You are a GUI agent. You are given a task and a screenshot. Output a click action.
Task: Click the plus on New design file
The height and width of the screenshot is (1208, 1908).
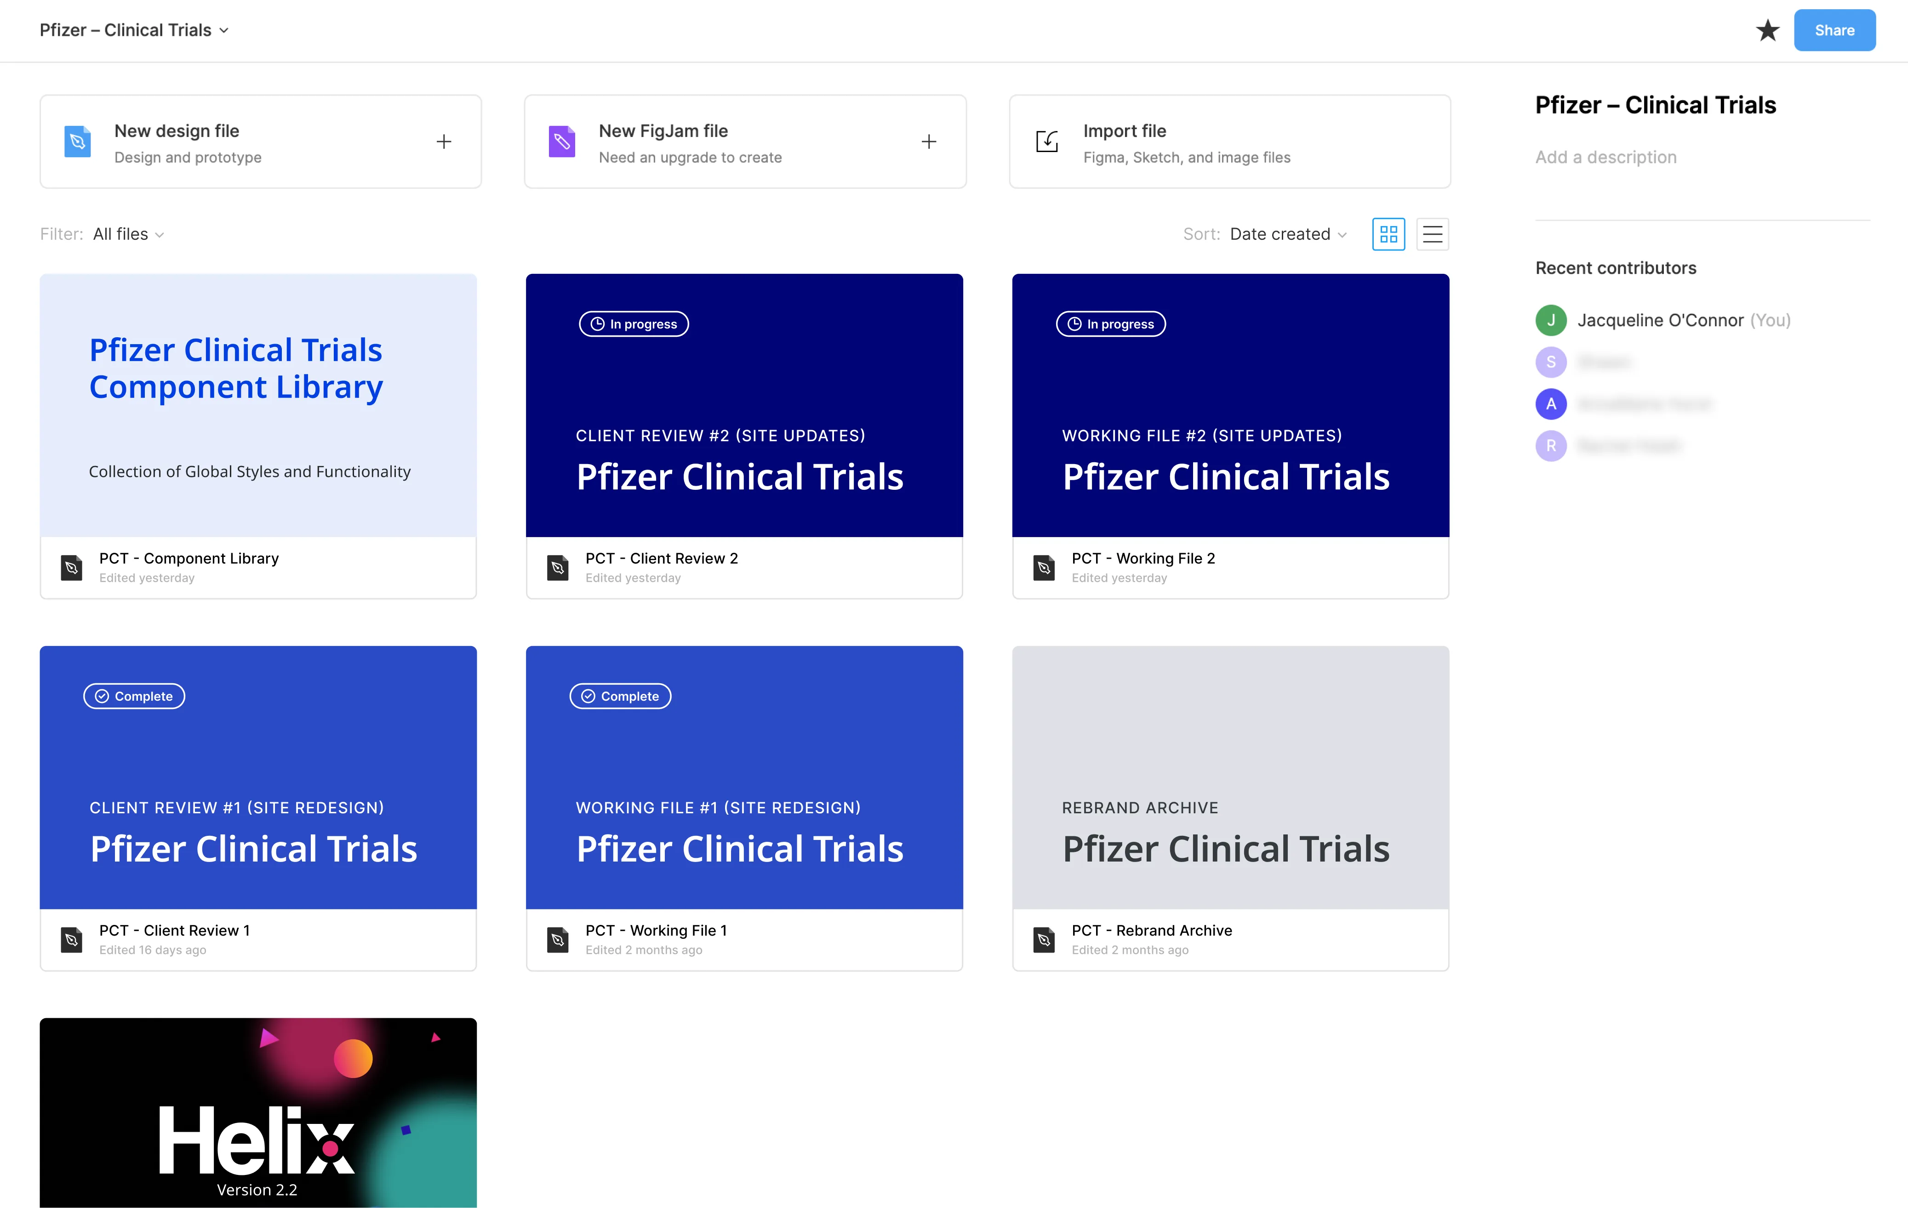[x=444, y=142]
